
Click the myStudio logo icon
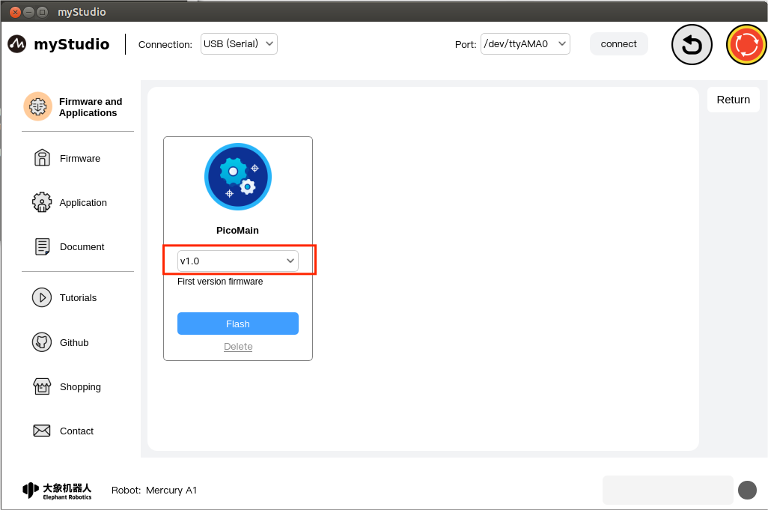16,44
